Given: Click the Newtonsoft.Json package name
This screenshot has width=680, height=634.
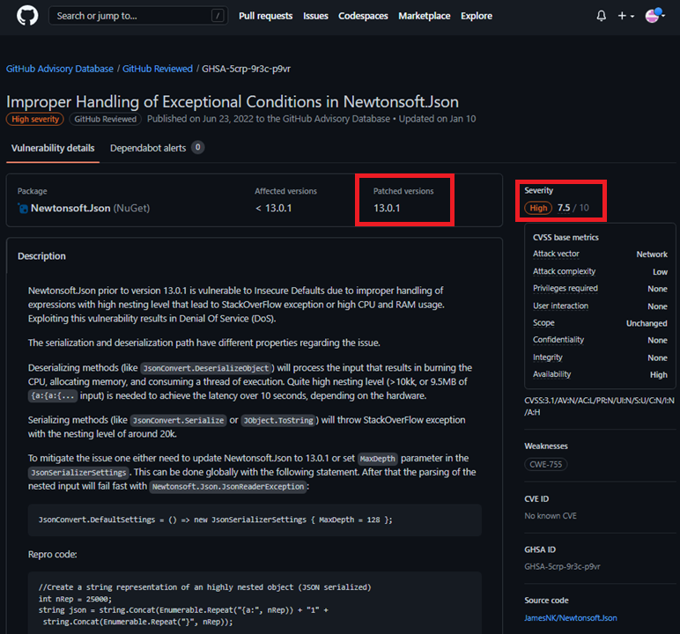Looking at the screenshot, I should click(x=70, y=208).
